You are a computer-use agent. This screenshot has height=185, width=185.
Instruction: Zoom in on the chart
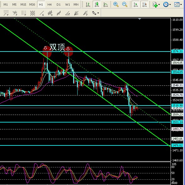pos(116,4)
